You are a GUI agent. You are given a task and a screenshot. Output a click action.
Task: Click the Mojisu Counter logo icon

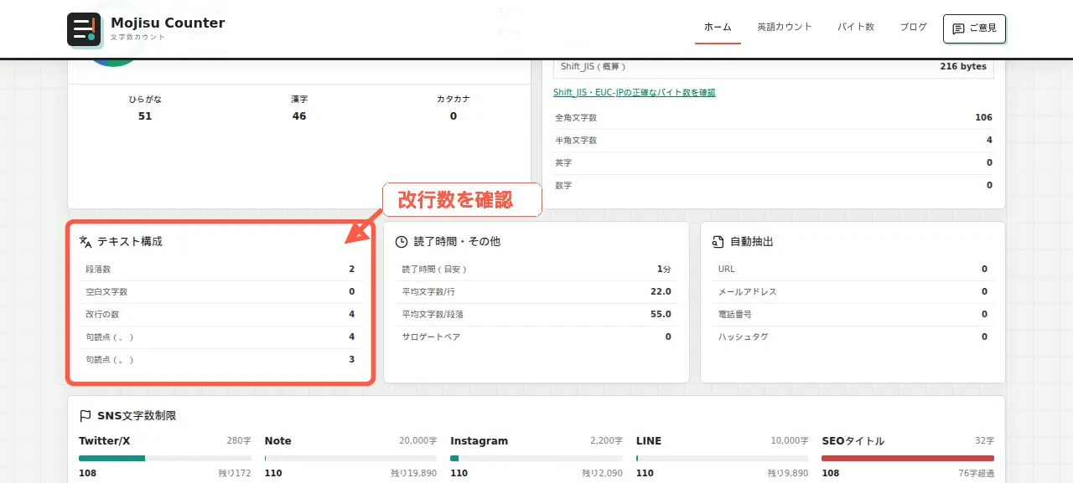click(84, 29)
